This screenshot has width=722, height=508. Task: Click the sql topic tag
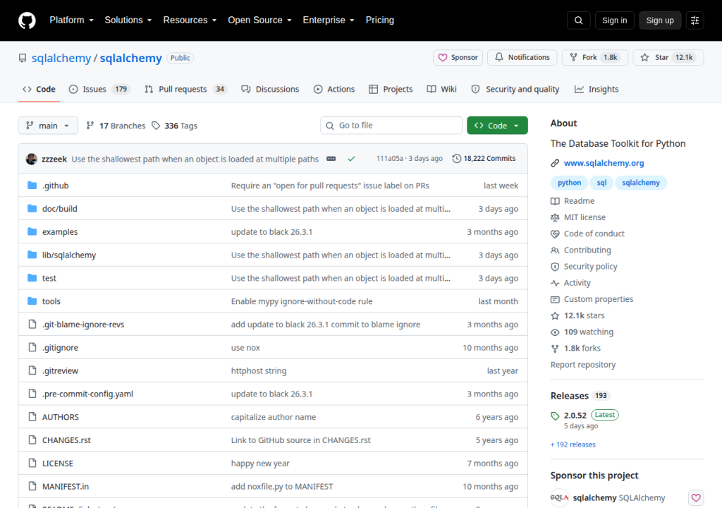point(601,183)
